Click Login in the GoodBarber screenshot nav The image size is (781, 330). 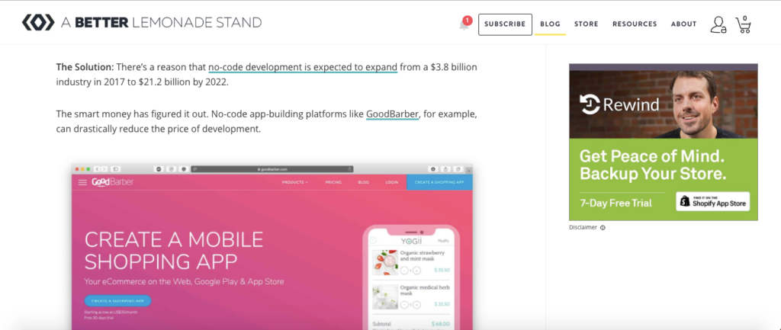pos(391,183)
